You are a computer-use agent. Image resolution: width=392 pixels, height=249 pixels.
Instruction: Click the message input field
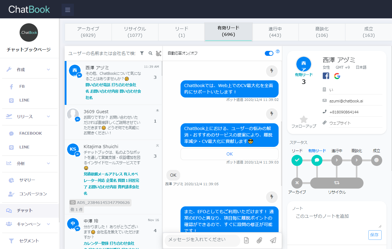tap(202, 240)
